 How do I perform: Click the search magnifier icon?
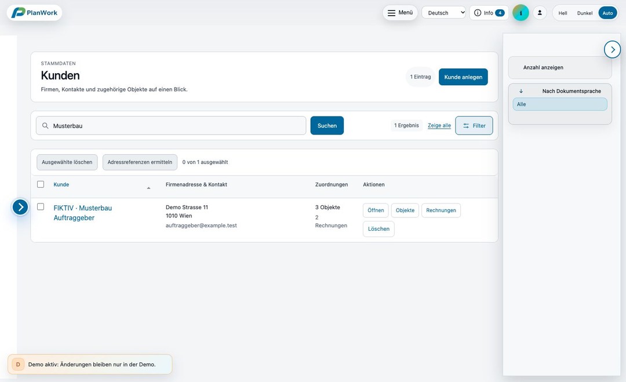pyautogui.click(x=46, y=126)
